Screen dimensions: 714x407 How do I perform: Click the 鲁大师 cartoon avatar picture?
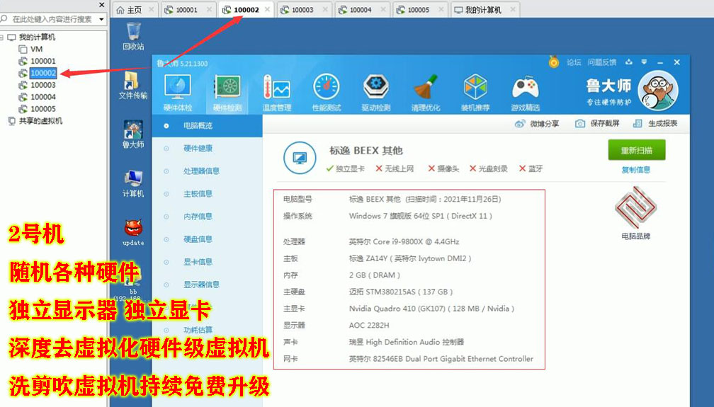point(658,90)
